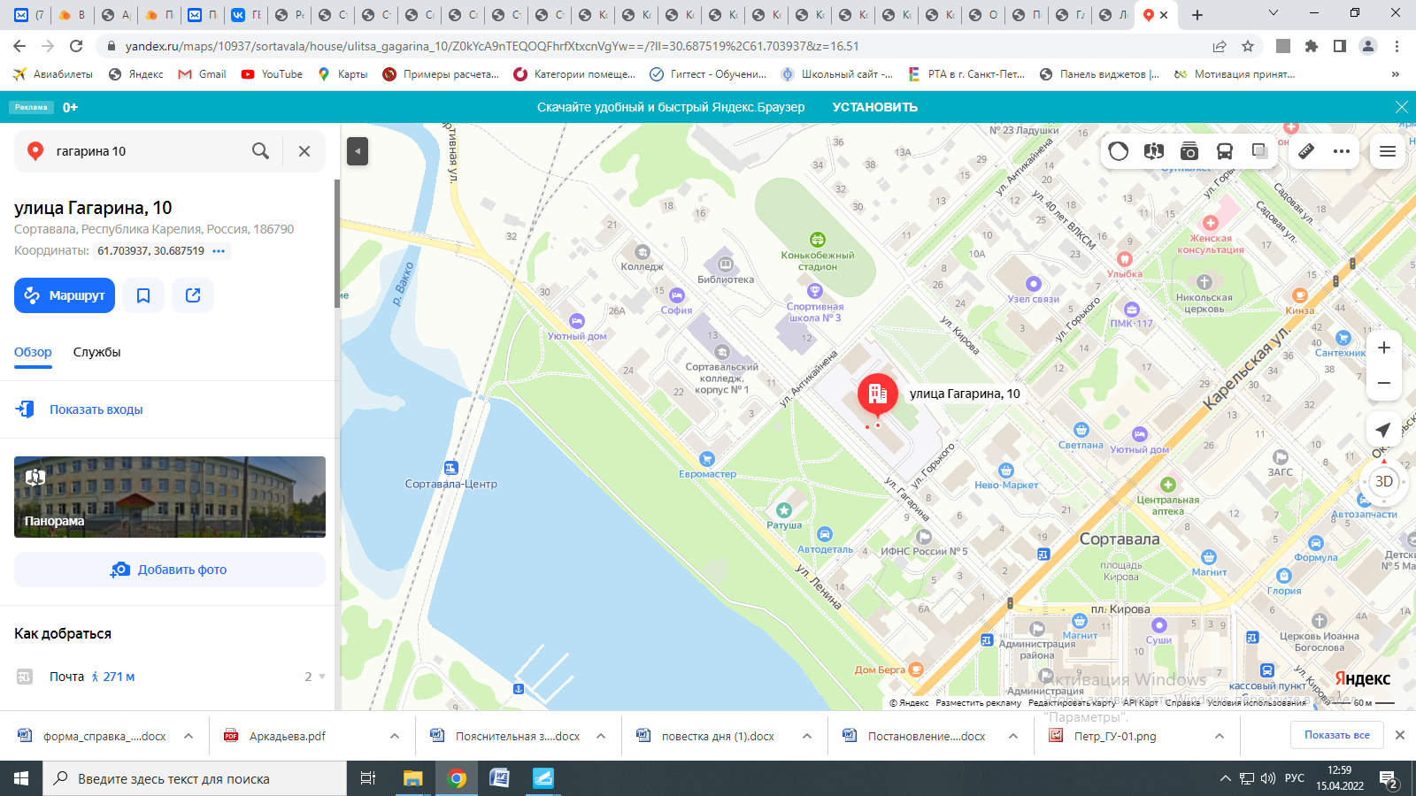
Task: Toggle street panoramas layer
Action: tap(1153, 151)
